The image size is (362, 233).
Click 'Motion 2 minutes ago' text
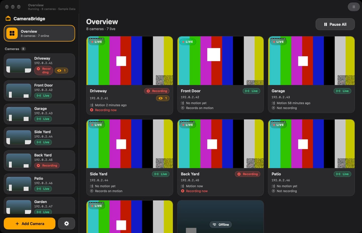click(x=111, y=105)
